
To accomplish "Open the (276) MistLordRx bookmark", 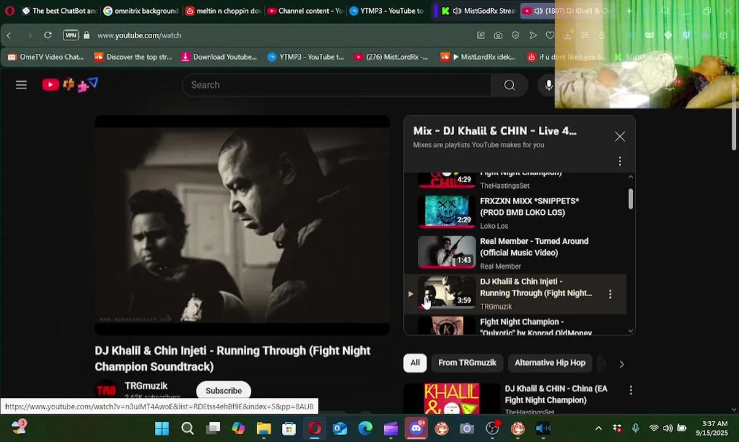I will (x=390, y=56).
